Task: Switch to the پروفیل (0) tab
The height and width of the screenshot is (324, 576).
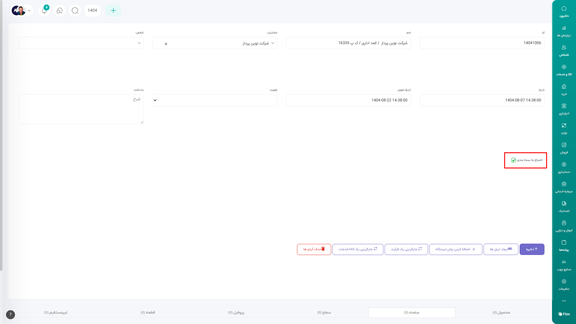Action: [x=236, y=312]
